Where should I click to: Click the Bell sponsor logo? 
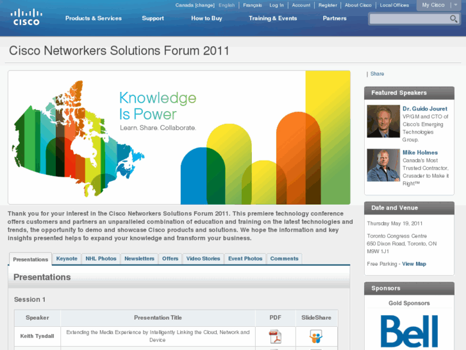coord(409,331)
